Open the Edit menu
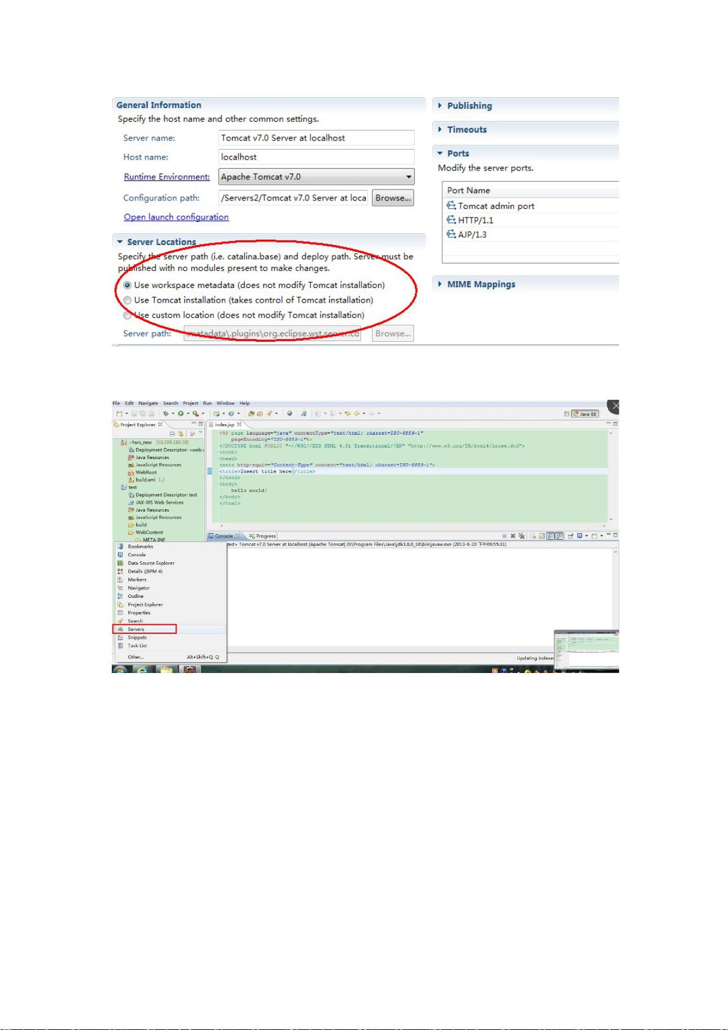Screen dimensions: 728x1030 pos(129,403)
